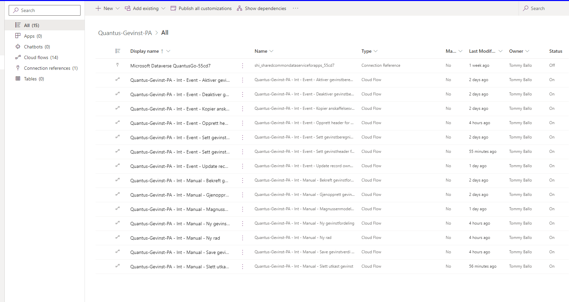Switch the Ny rad flow status to Off

[552, 238]
